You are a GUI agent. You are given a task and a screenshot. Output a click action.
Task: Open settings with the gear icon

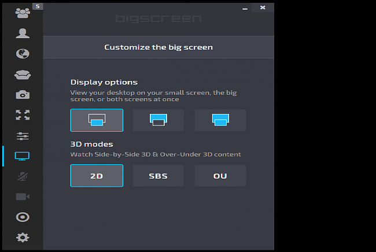[22, 238]
